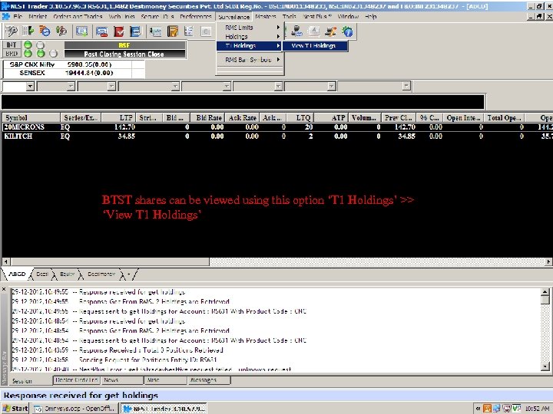The image size is (553, 414).
Task: Click the globe info toolbar icon
Action: click(x=347, y=31)
